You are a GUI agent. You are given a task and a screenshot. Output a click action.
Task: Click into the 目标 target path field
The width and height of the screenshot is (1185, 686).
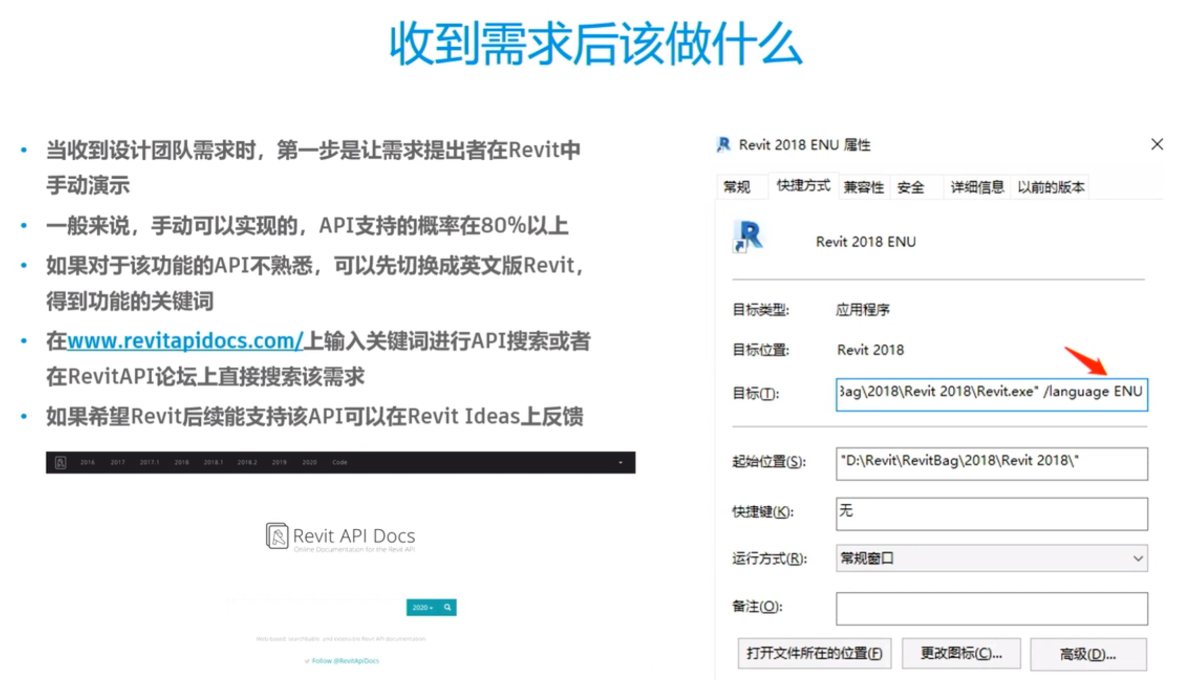tap(991, 394)
